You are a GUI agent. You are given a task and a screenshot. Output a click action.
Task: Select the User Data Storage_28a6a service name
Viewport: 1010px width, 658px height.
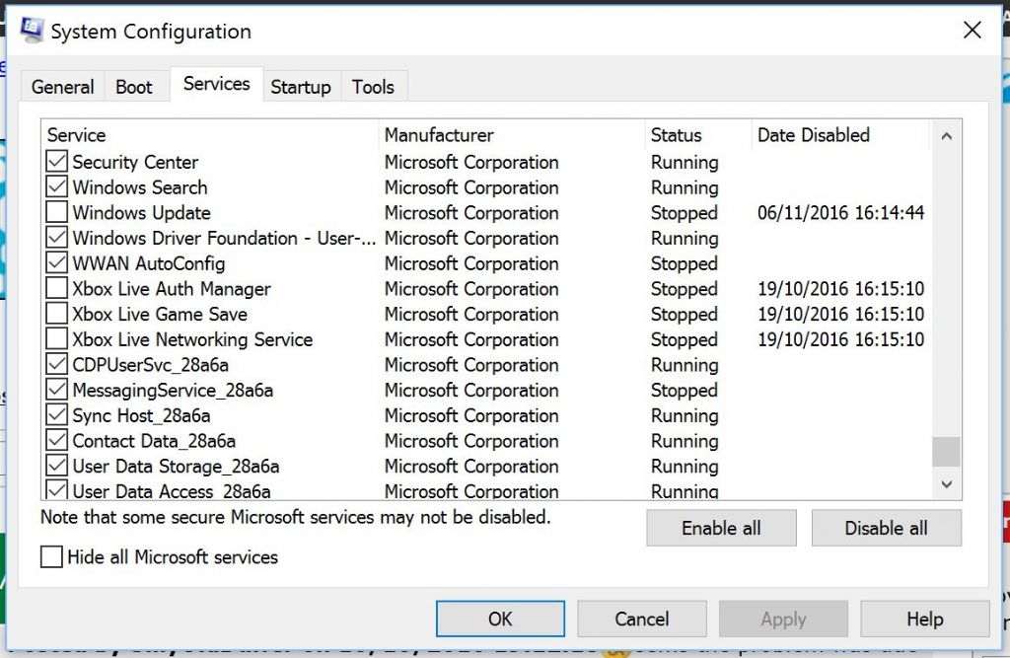coord(176,466)
